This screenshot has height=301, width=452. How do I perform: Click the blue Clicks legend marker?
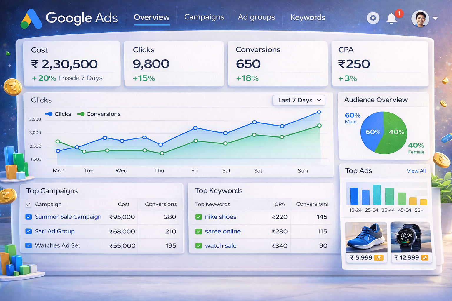(49, 114)
